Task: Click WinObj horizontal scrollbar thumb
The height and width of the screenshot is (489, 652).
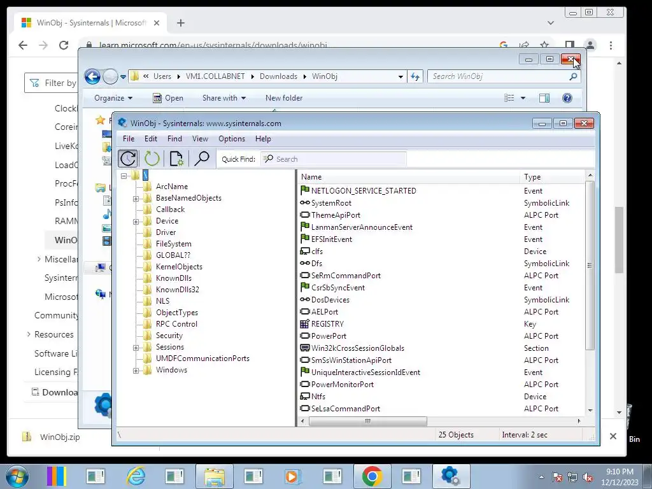Action: point(368,422)
